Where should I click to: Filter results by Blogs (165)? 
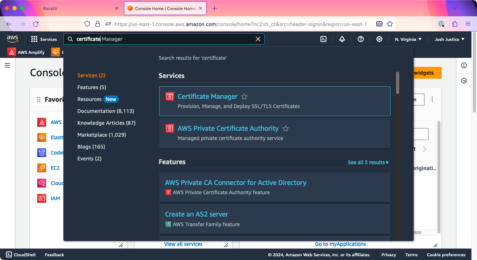(x=91, y=147)
